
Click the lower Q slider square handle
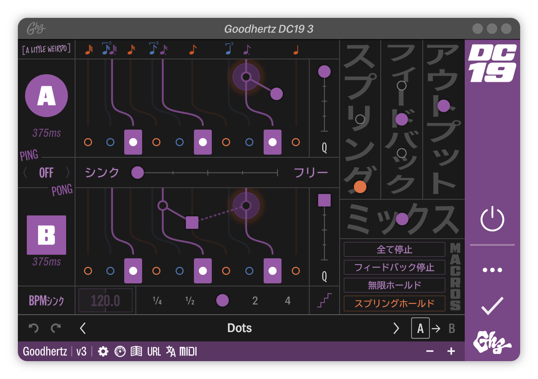point(324,200)
